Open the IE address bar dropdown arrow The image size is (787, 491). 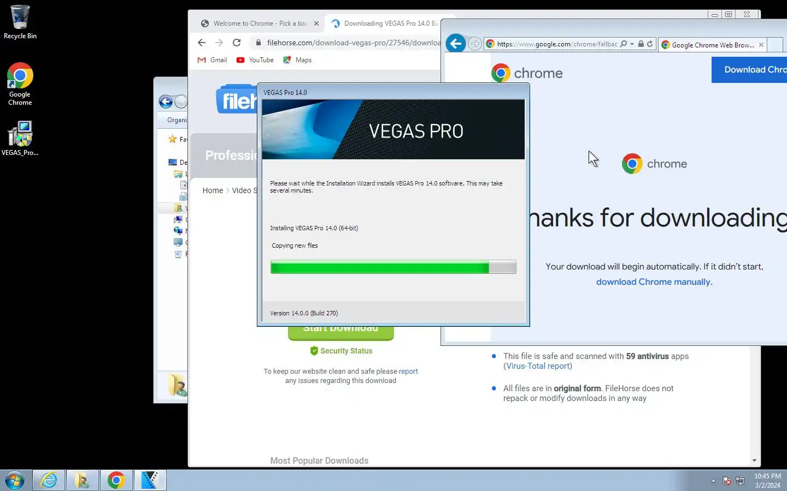pos(632,44)
